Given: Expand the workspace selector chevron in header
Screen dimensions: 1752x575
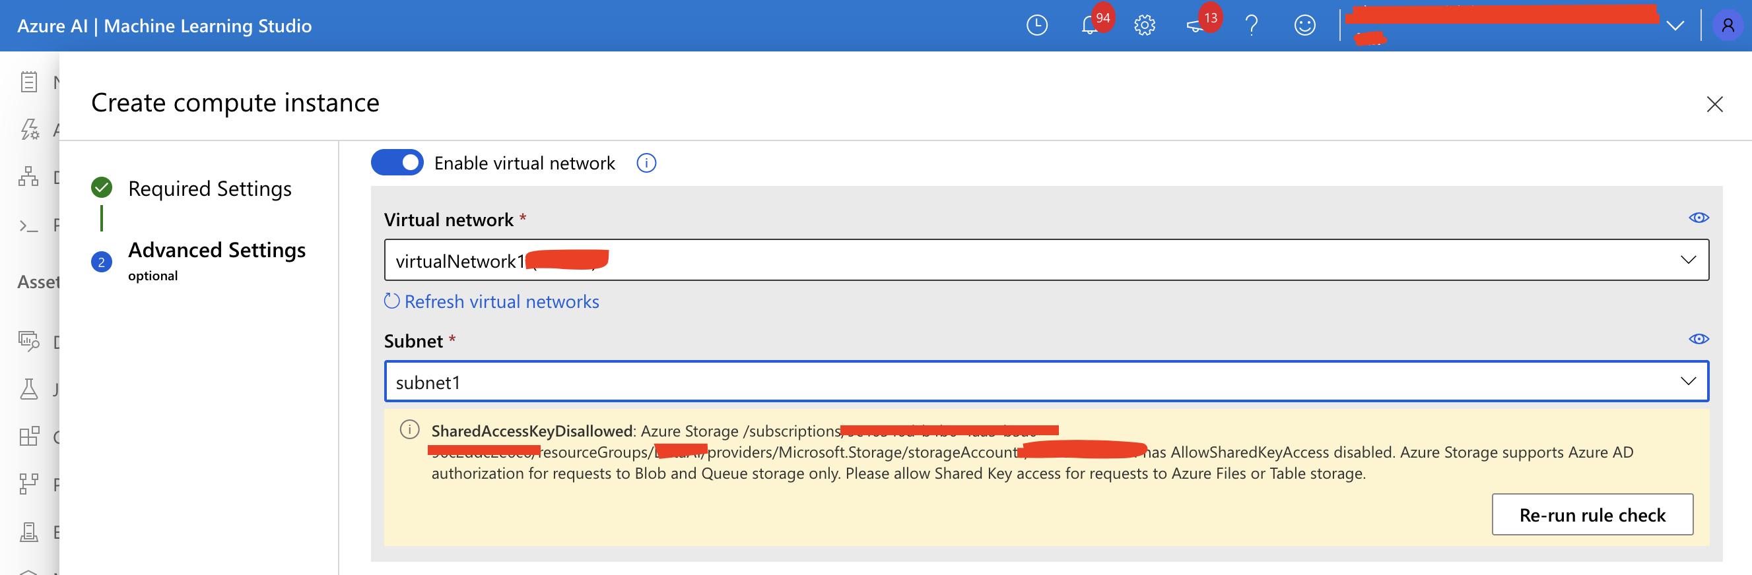Looking at the screenshot, I should point(1675,26).
